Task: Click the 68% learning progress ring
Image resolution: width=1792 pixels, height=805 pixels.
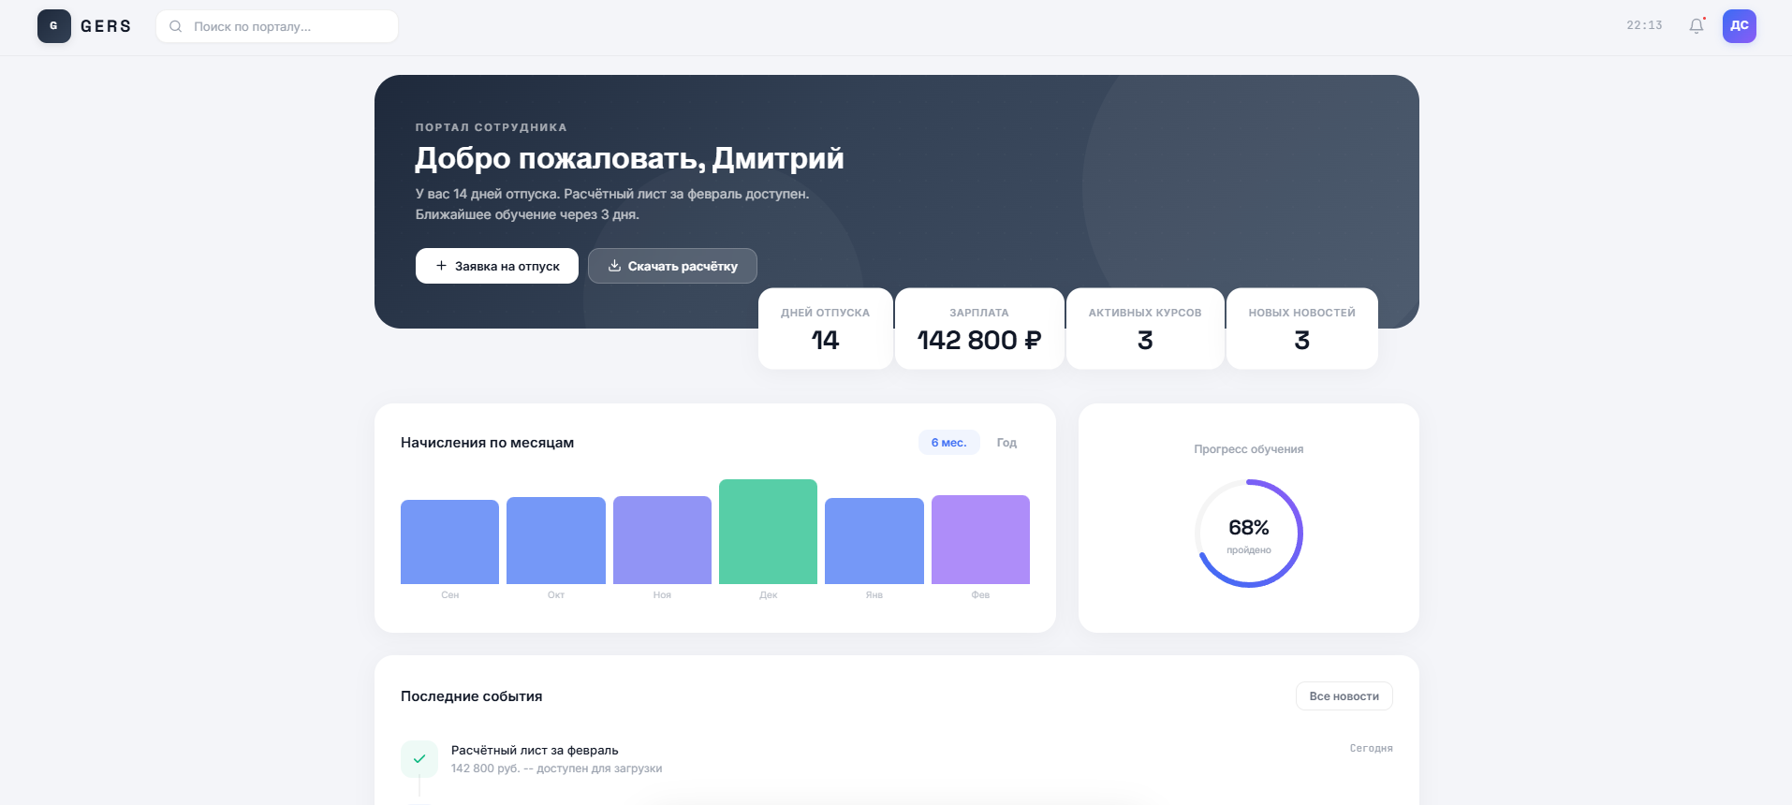Action: pyautogui.click(x=1248, y=534)
